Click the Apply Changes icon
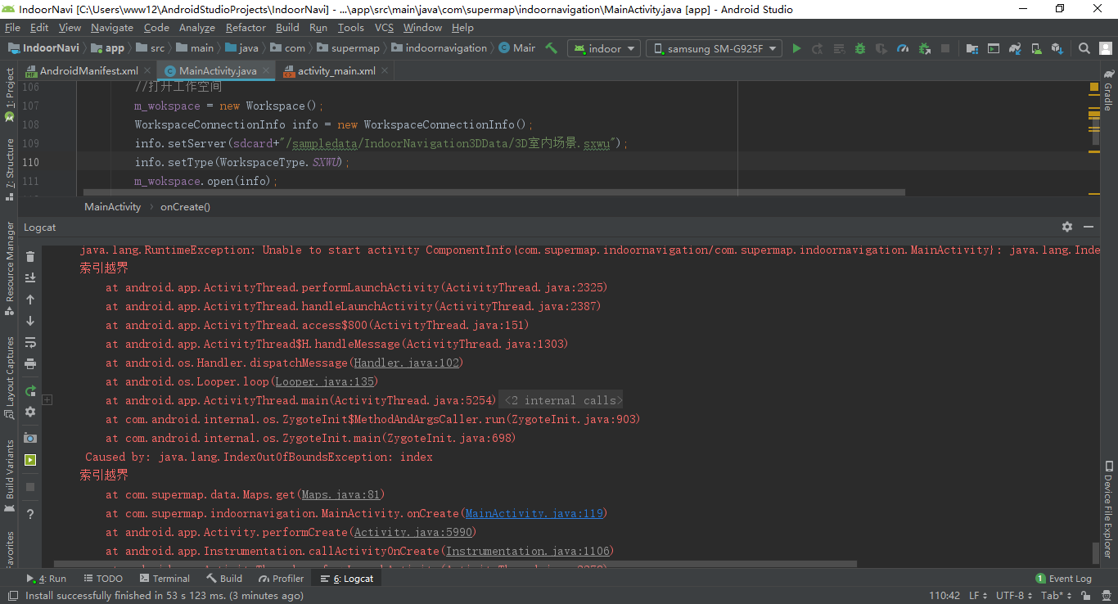The height and width of the screenshot is (604, 1118). point(818,48)
